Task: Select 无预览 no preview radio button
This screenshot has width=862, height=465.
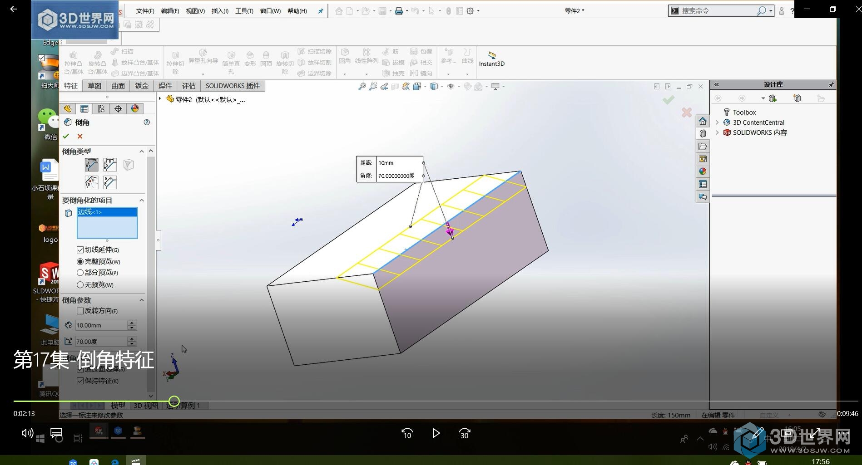Action: click(80, 285)
